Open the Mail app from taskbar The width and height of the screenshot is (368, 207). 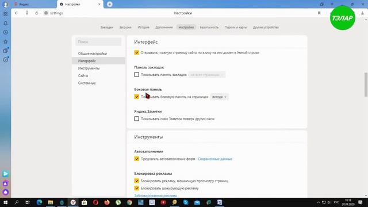[x=197, y=202]
